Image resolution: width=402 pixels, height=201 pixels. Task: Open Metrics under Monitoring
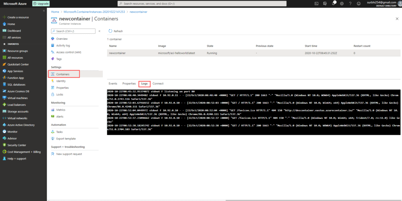[x=61, y=110]
